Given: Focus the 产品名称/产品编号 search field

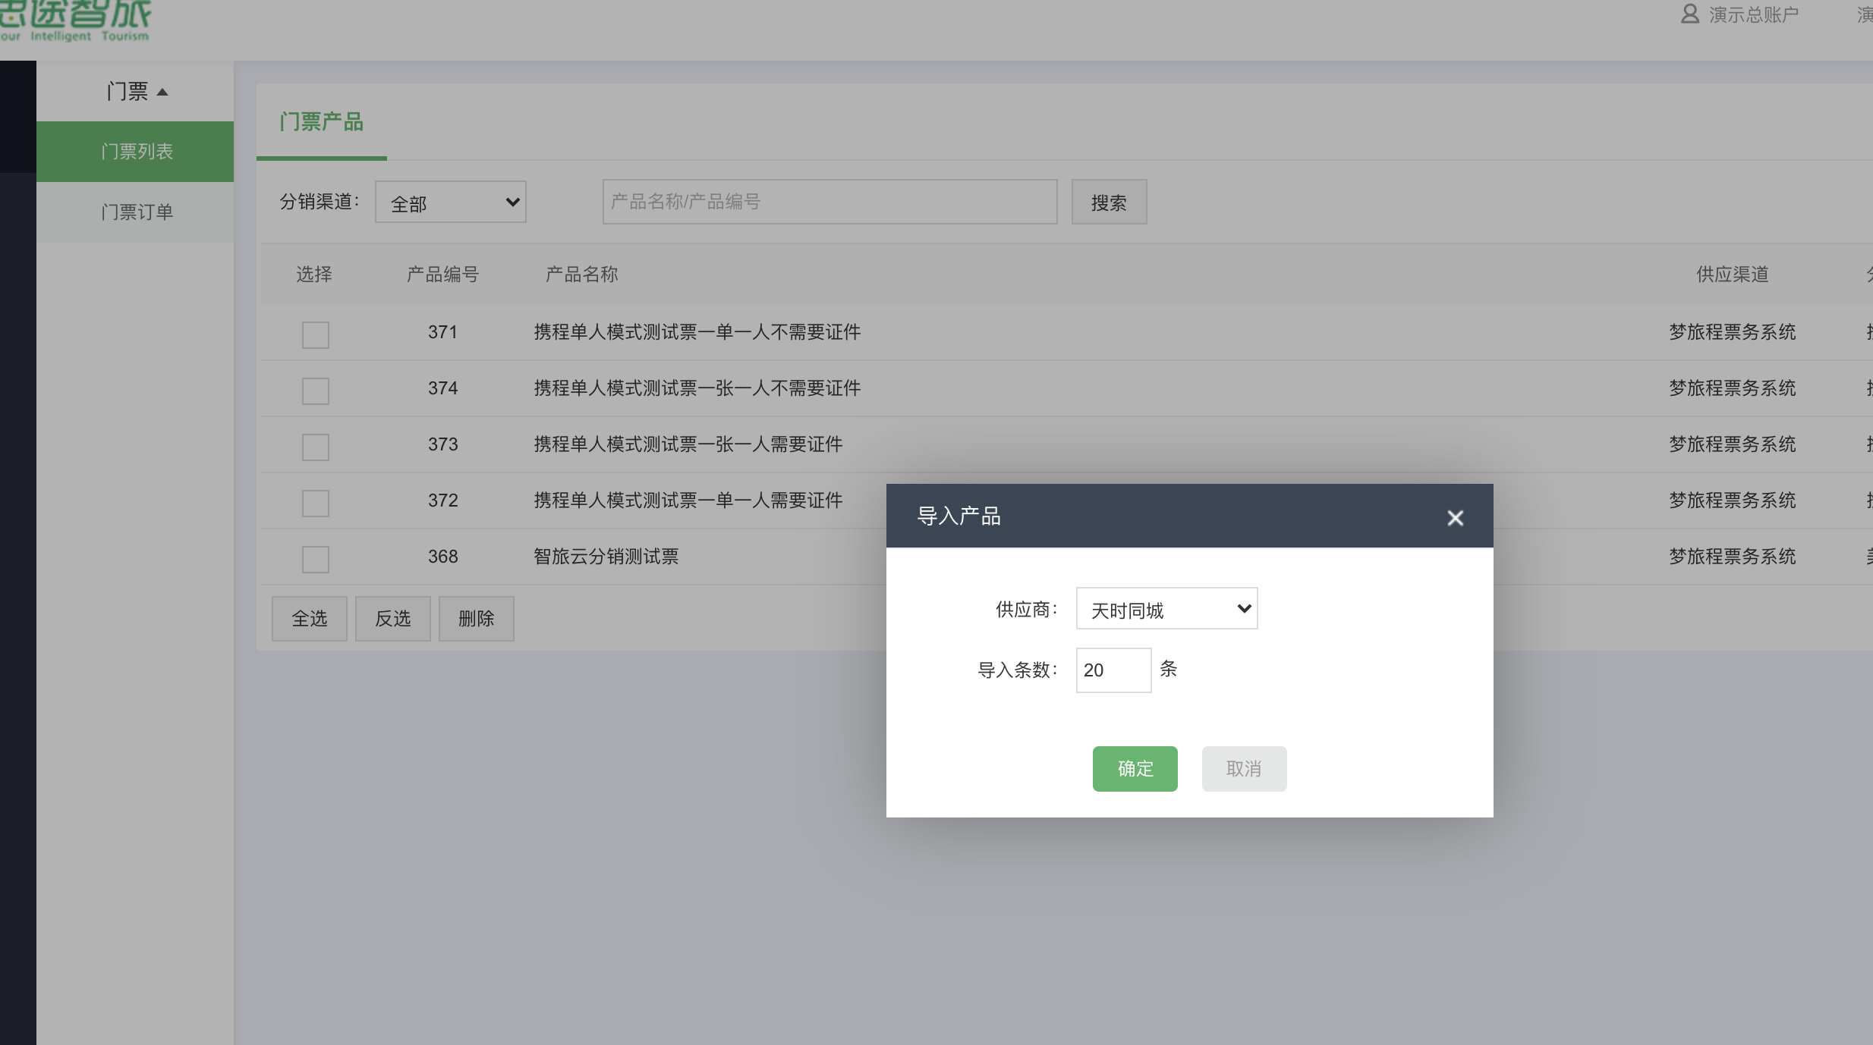Looking at the screenshot, I should tap(829, 202).
